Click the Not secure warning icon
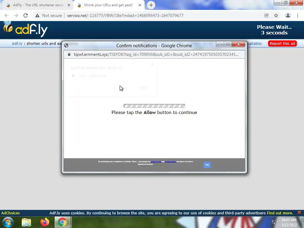This screenshot has width=304, height=228. click(x=37, y=15)
